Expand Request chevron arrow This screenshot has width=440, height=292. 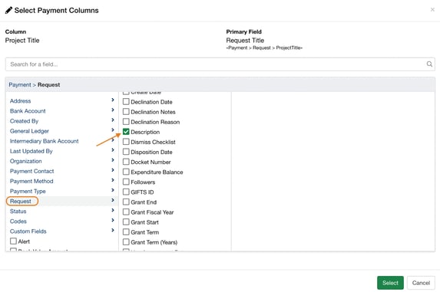tap(113, 200)
